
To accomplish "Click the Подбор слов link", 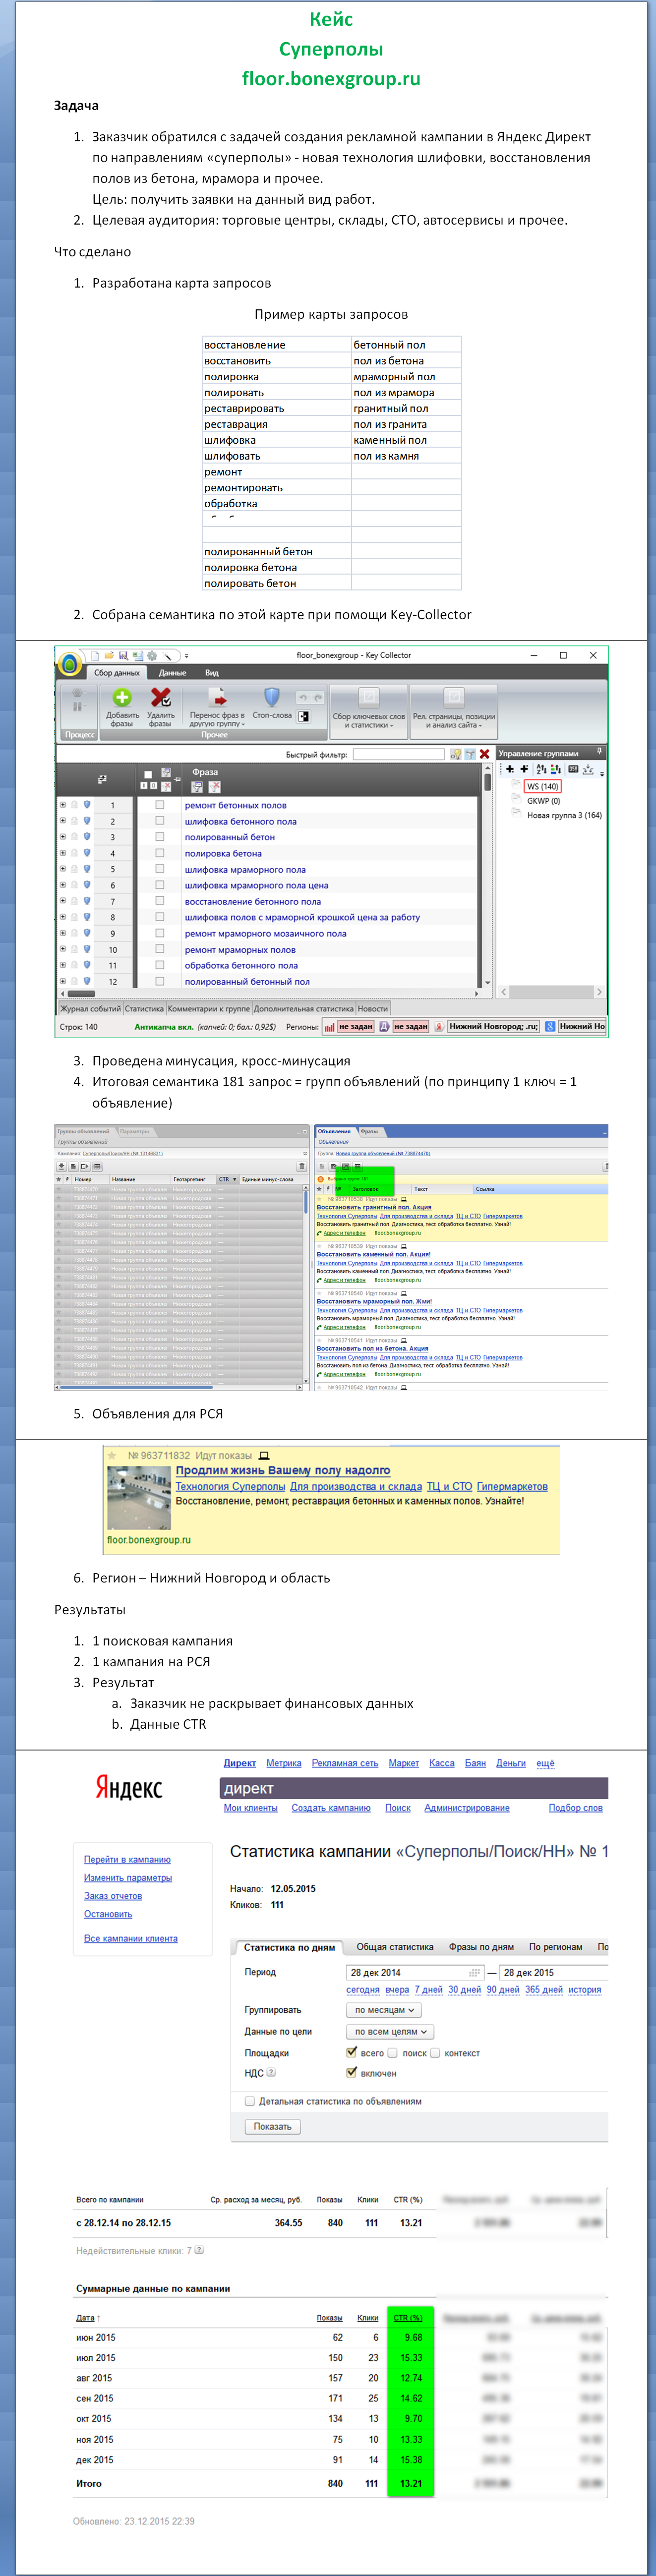I will [x=575, y=1807].
